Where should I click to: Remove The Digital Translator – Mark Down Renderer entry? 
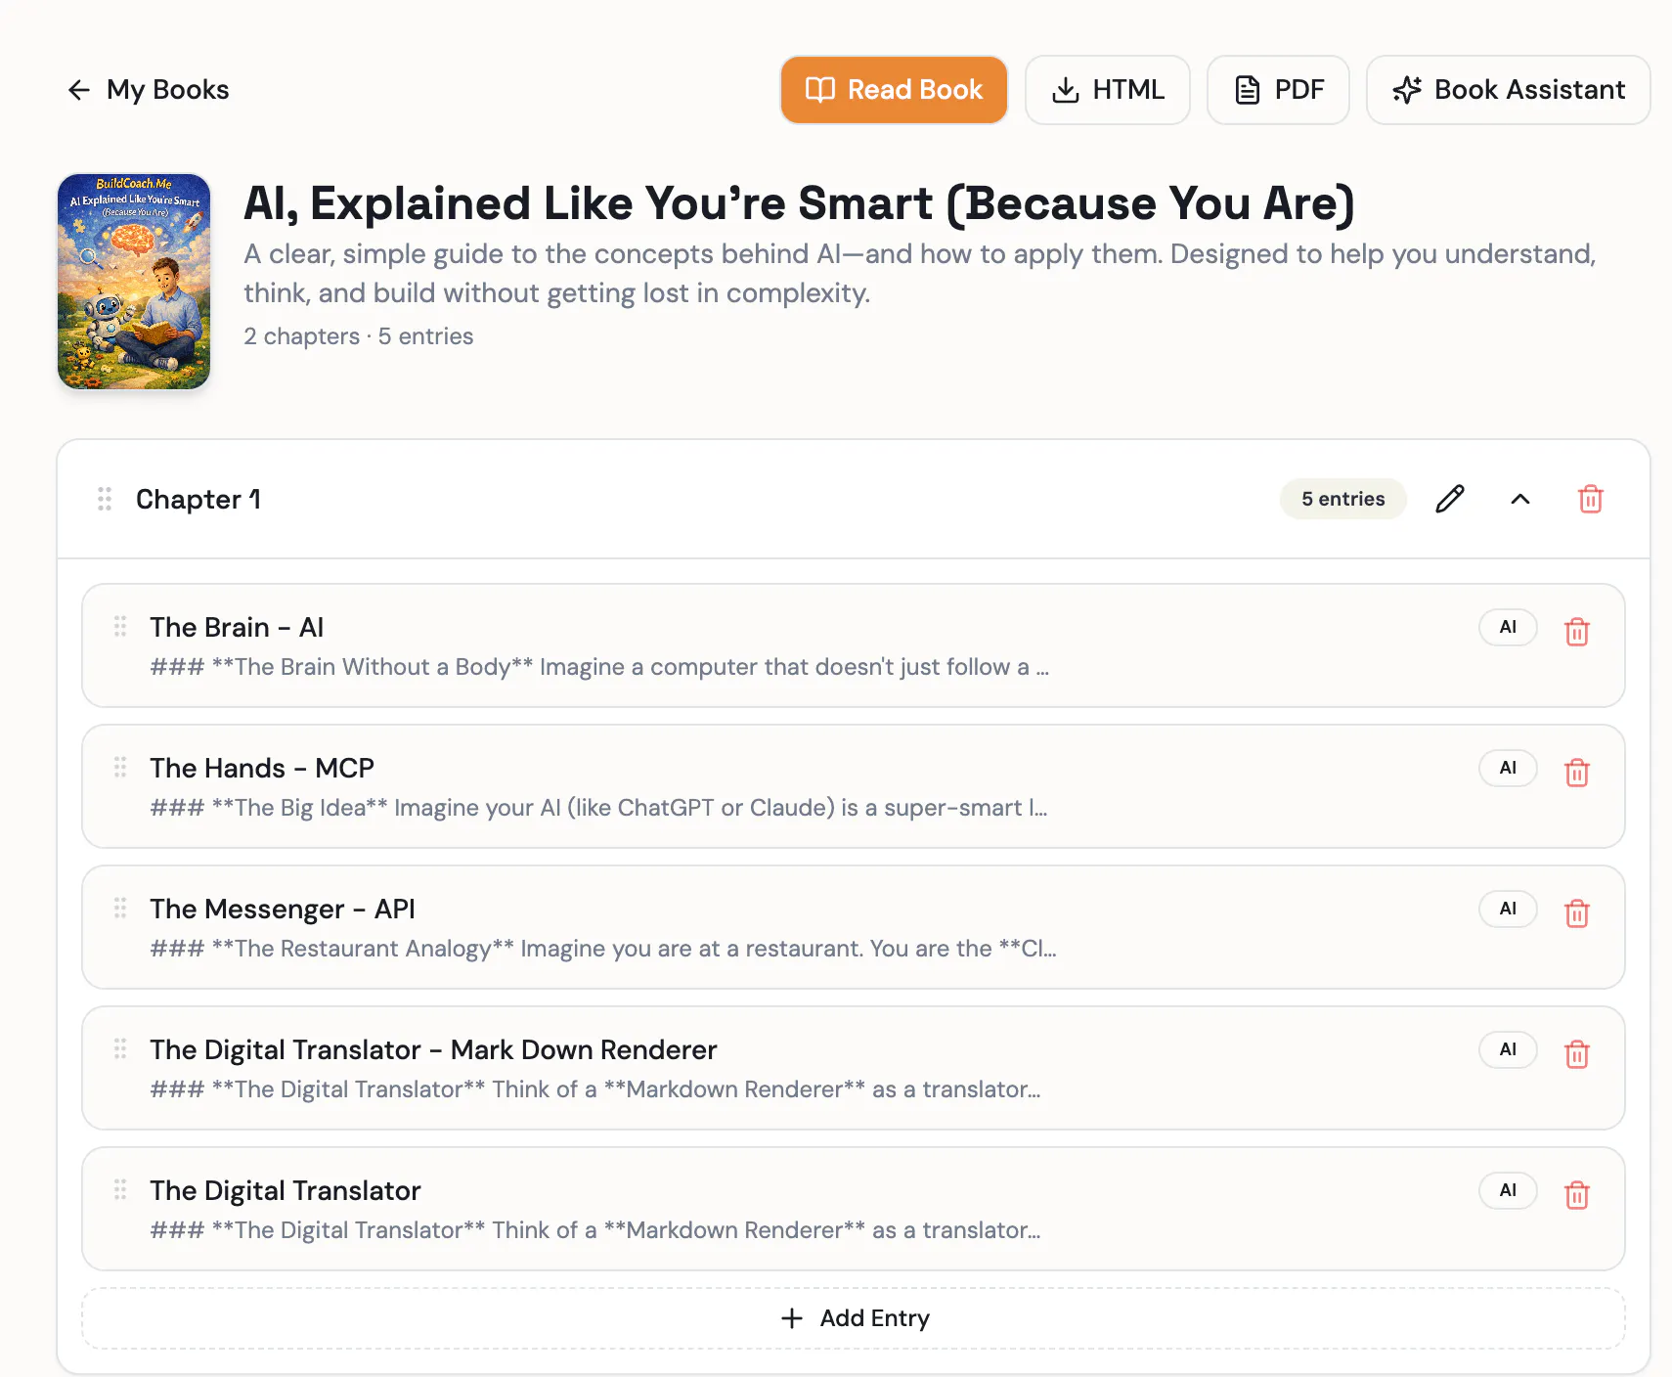click(1576, 1054)
